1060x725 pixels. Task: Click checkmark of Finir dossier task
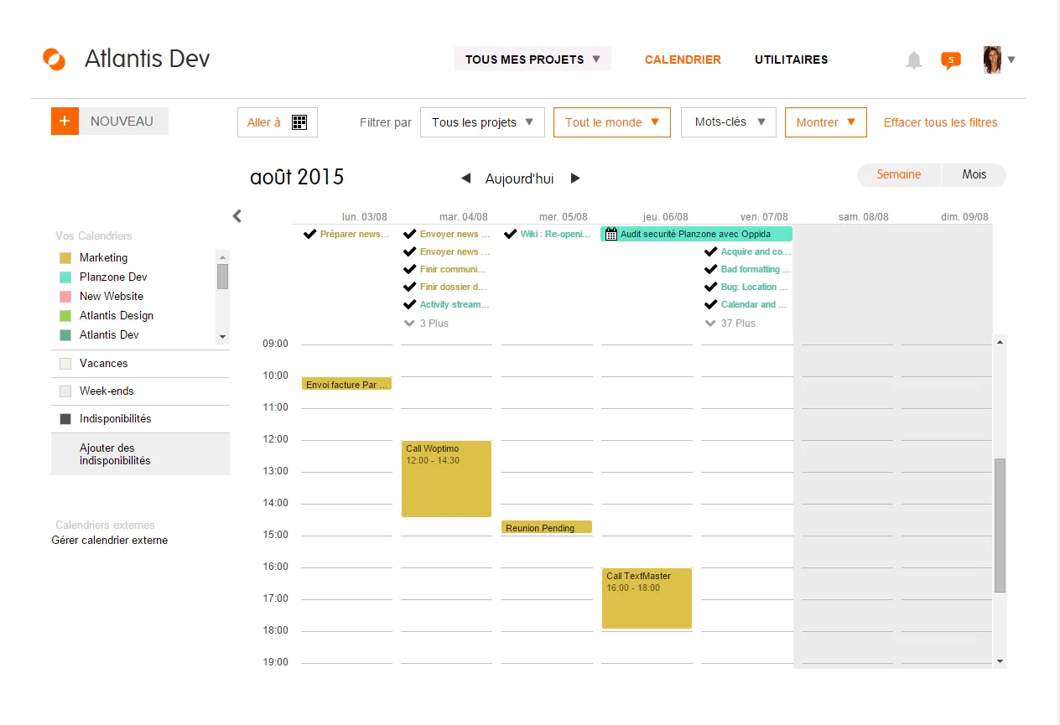pyautogui.click(x=409, y=287)
